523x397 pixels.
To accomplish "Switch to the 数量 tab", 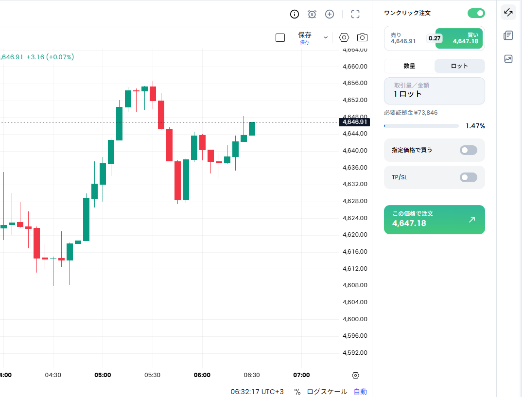I will (x=409, y=66).
